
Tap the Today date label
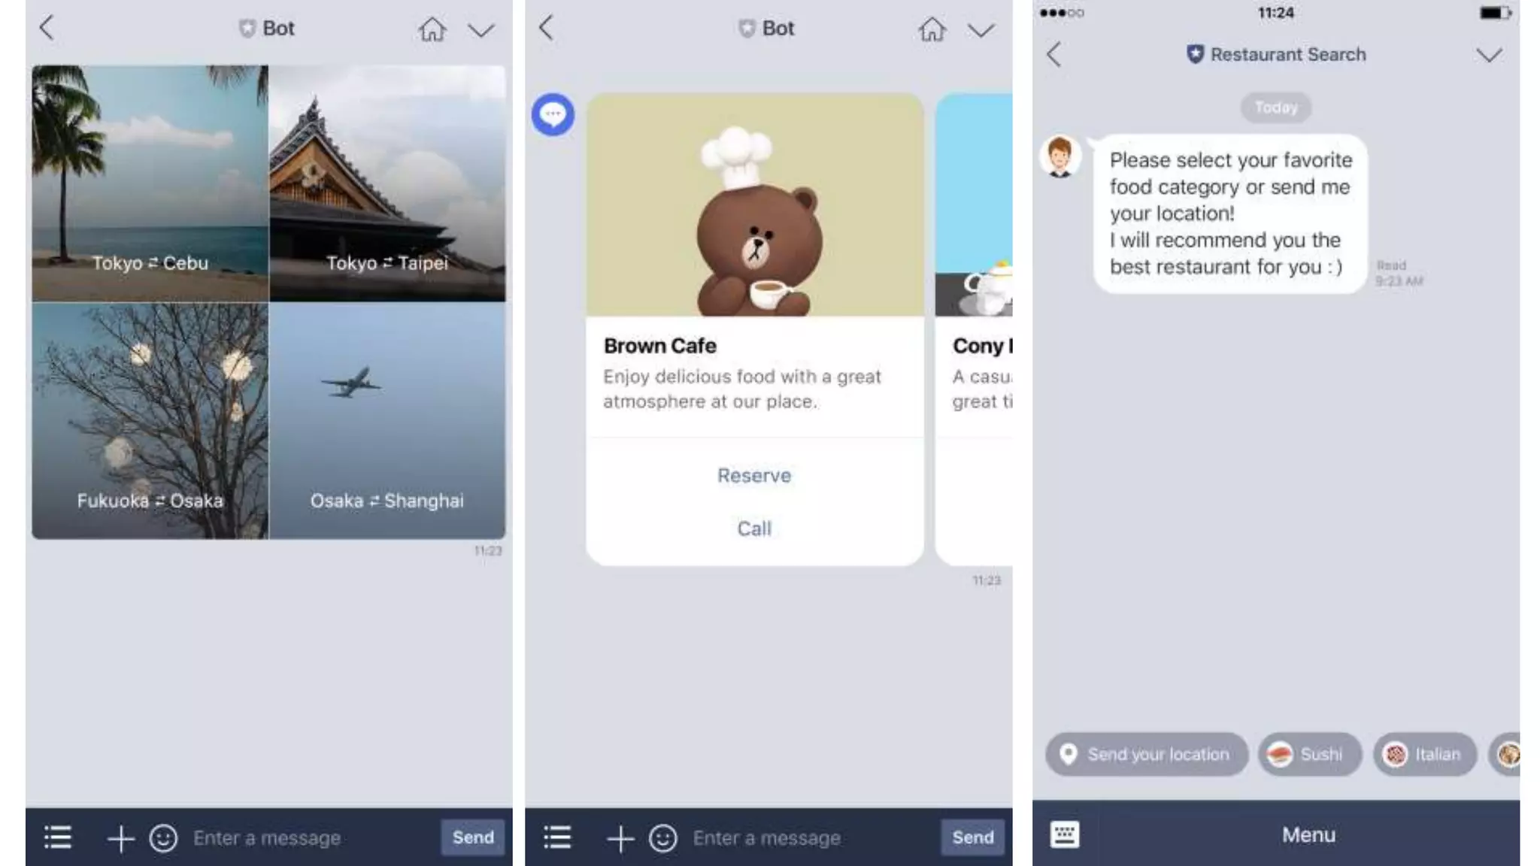coord(1276,107)
